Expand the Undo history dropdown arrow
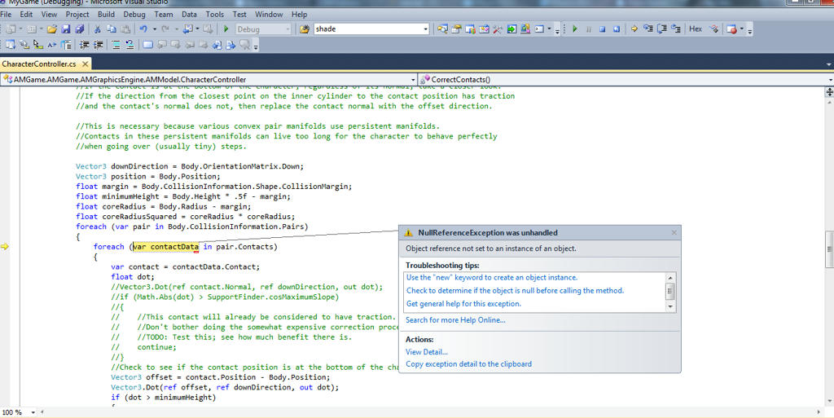Viewport: 834px width, 418px height. pyautogui.click(x=155, y=29)
